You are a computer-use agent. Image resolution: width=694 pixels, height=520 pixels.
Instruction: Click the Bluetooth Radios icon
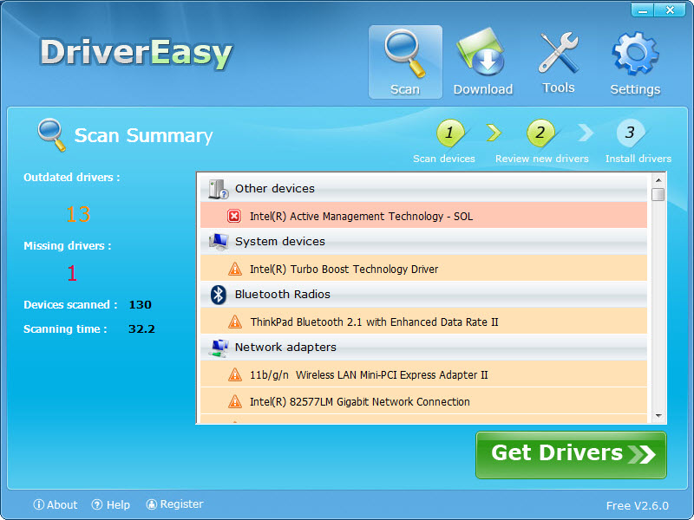(219, 295)
